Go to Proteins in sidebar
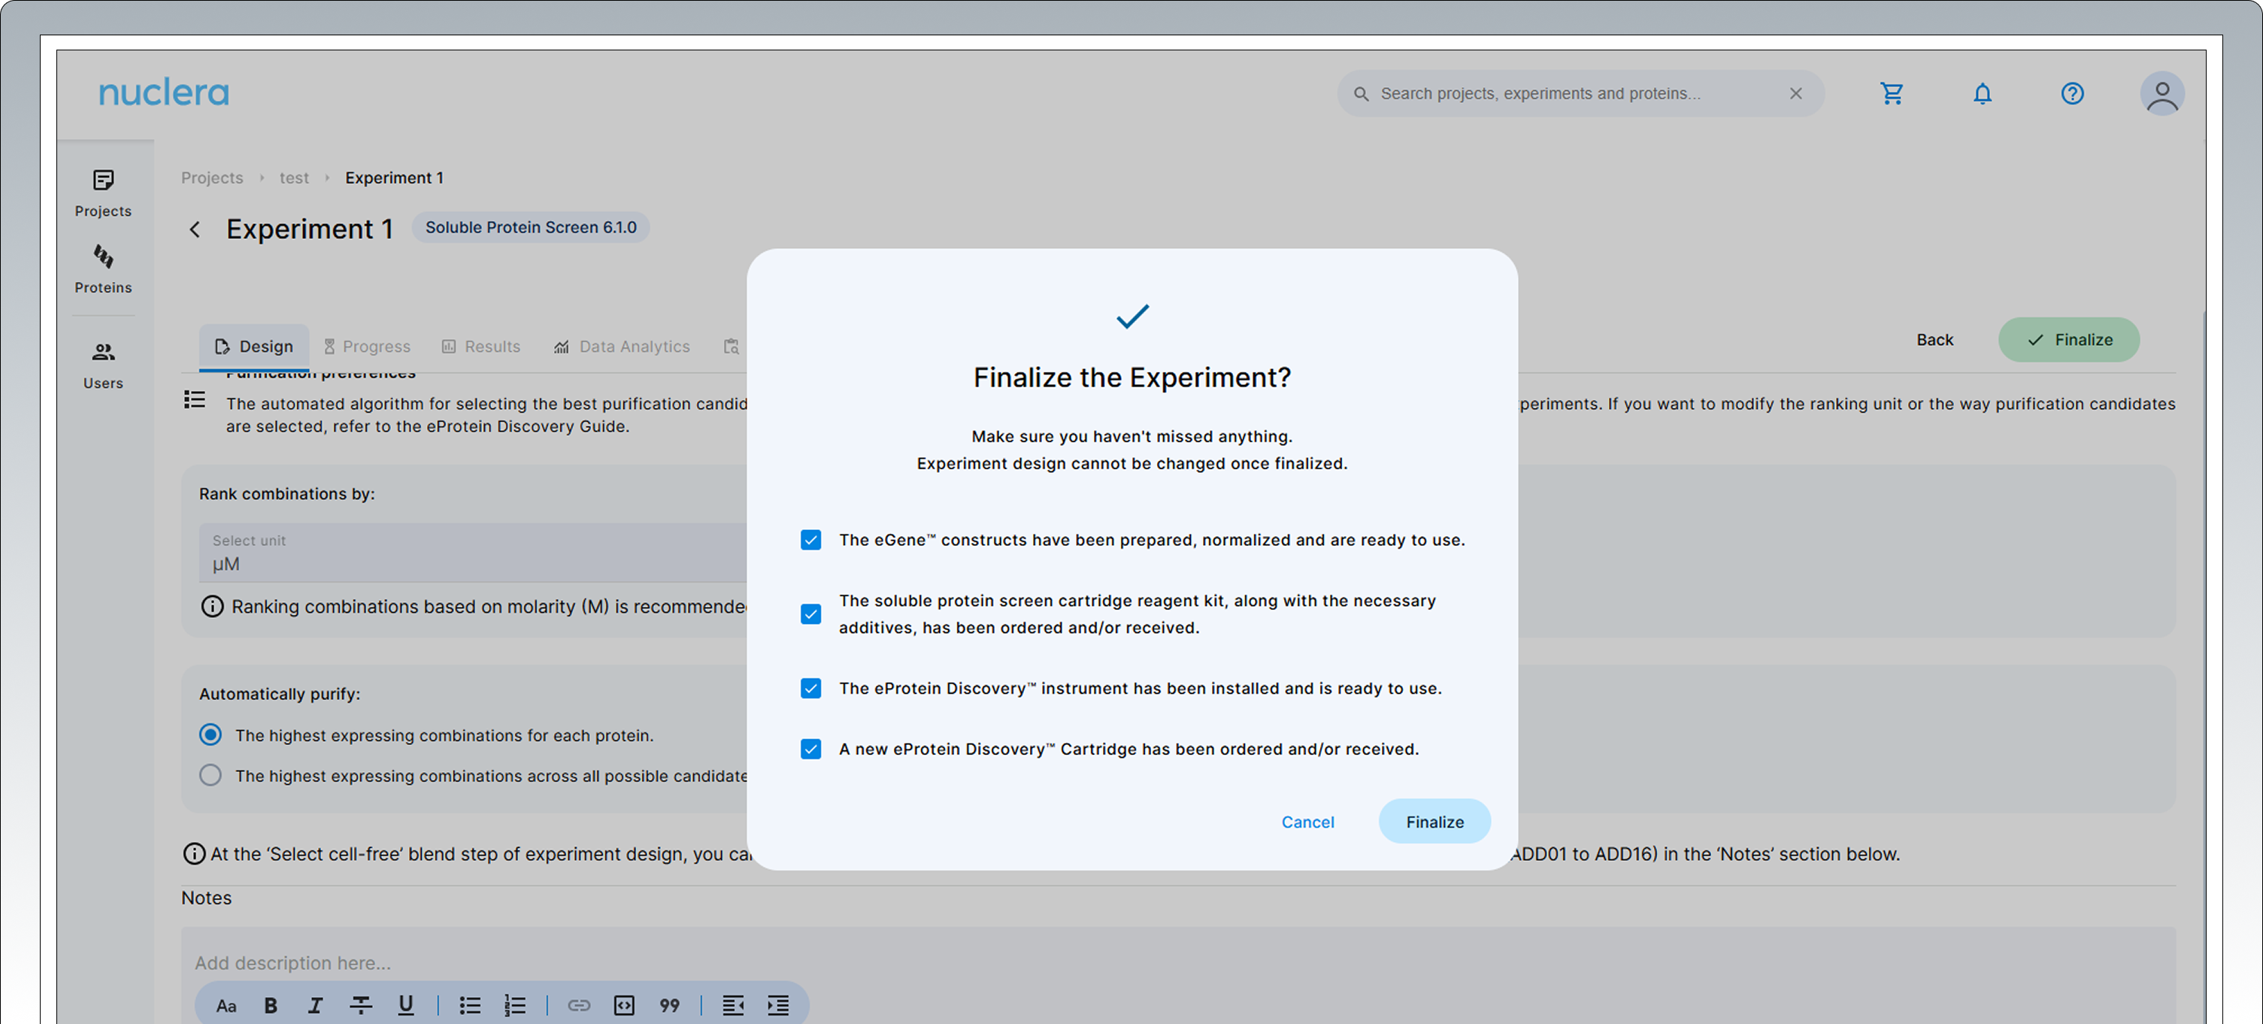 [x=103, y=268]
